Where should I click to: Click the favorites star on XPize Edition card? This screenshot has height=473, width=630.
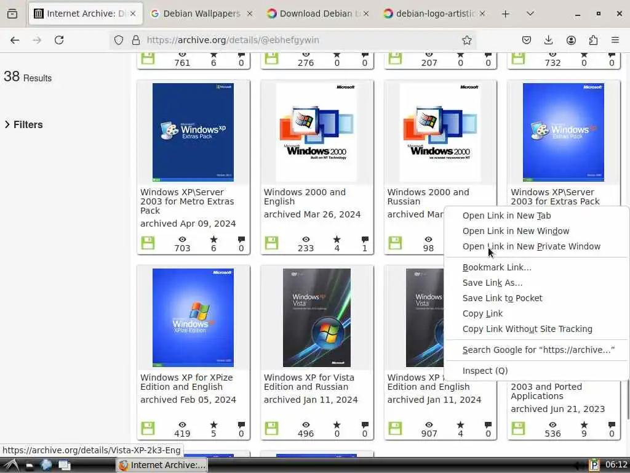coord(213,425)
